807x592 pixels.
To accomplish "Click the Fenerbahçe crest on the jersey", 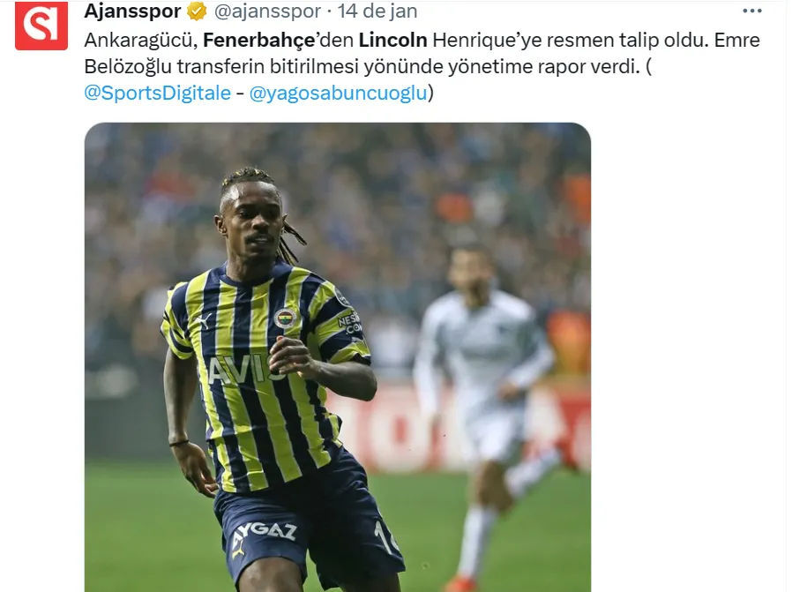I will click(x=285, y=318).
